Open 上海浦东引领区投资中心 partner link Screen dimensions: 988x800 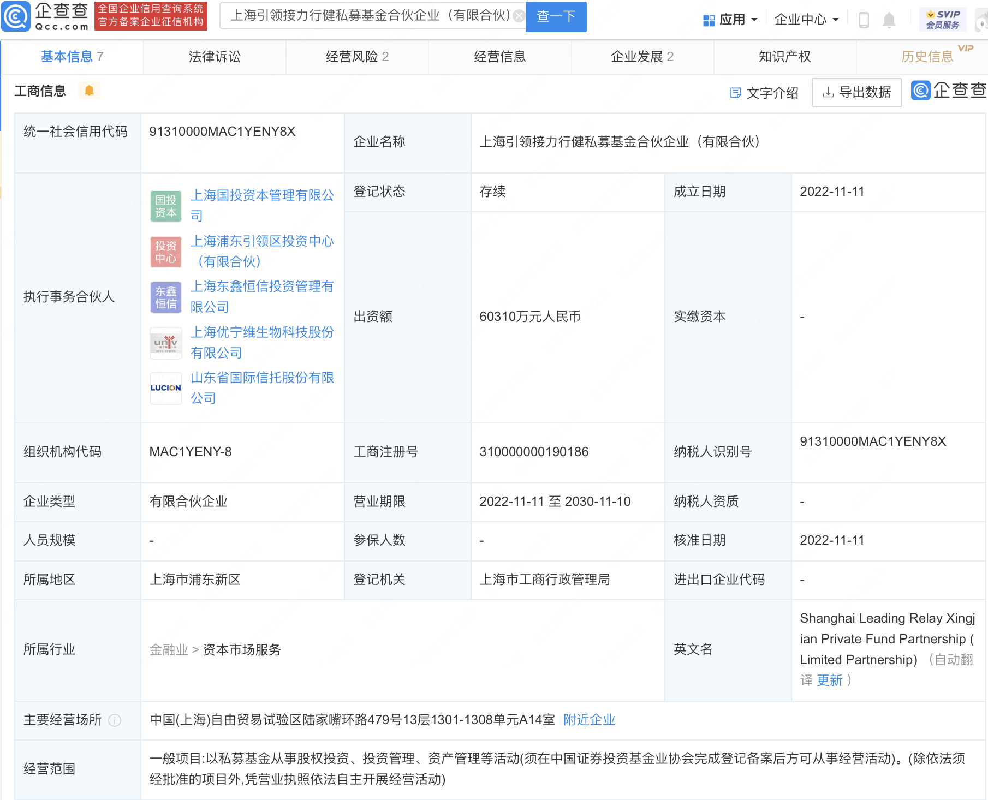pos(262,251)
